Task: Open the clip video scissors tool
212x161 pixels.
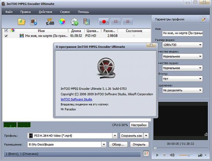Action: click(50, 22)
